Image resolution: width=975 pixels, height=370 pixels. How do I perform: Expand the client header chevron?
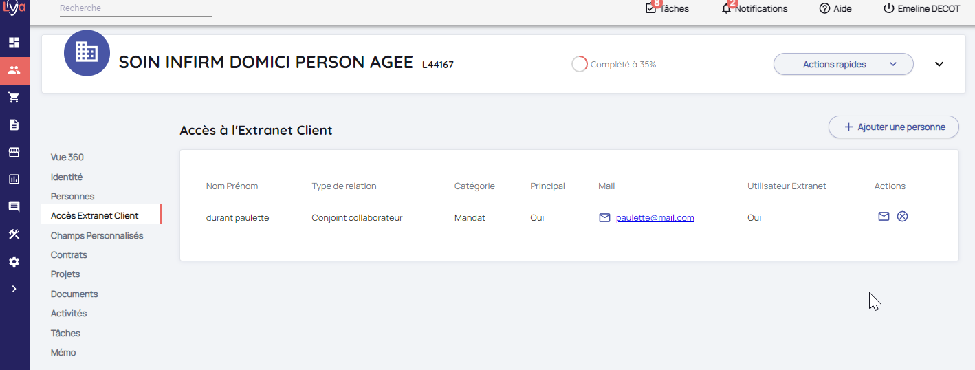tap(939, 64)
